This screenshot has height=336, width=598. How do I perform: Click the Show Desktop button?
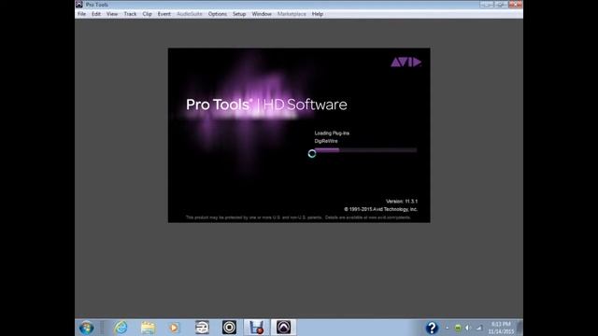pyautogui.click(x=520, y=328)
